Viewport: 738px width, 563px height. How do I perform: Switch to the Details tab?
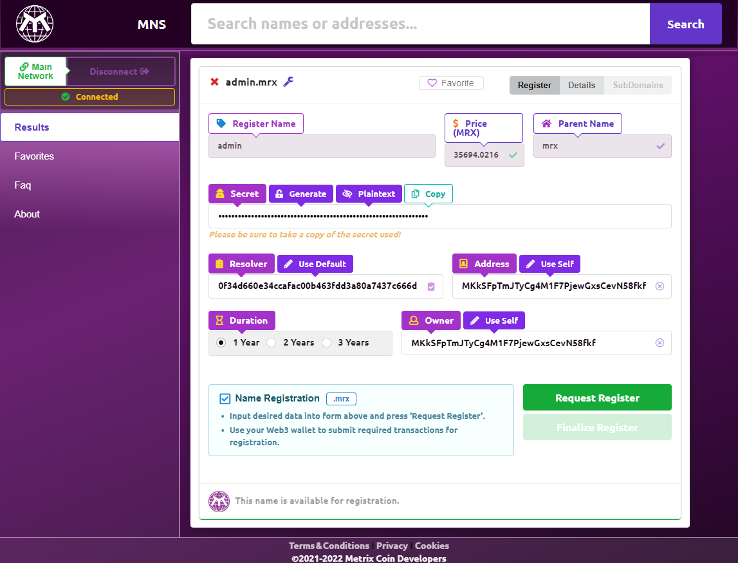(582, 85)
